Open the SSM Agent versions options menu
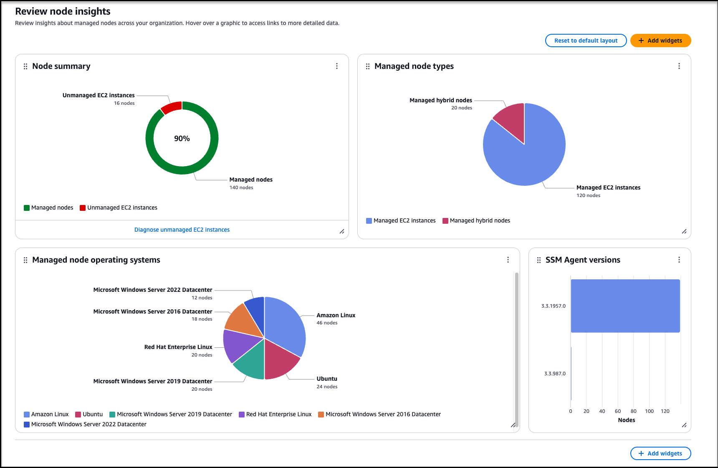The height and width of the screenshot is (468, 718). [679, 260]
